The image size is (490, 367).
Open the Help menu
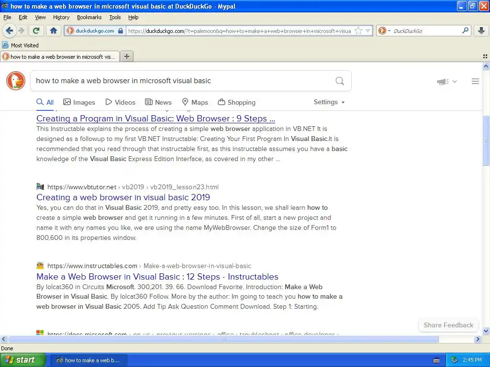(134, 18)
